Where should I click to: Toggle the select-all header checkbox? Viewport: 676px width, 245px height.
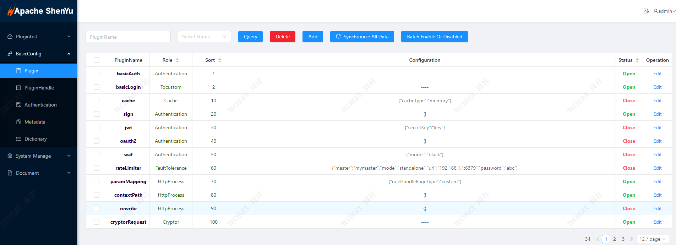click(97, 60)
